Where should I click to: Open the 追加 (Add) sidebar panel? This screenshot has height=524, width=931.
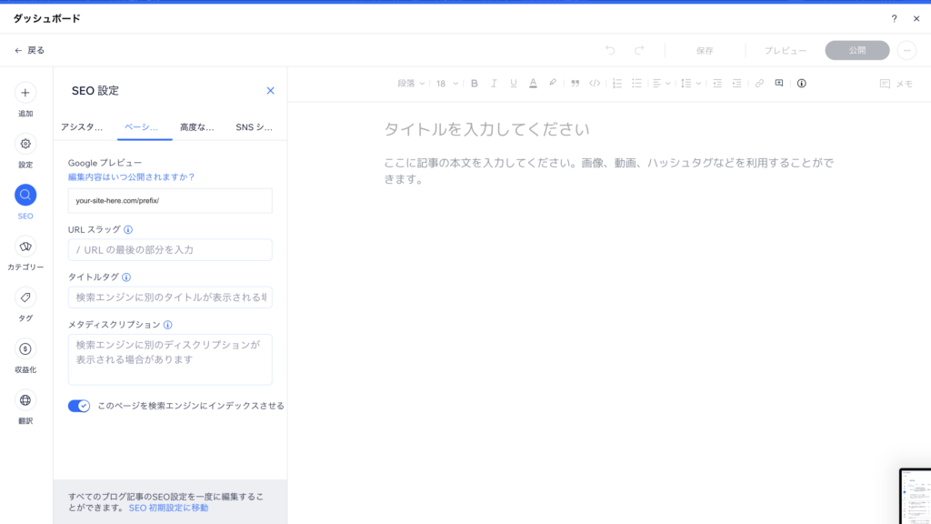click(25, 93)
